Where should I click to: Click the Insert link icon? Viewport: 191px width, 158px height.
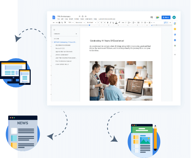pyautogui.click(x=123, y=23)
